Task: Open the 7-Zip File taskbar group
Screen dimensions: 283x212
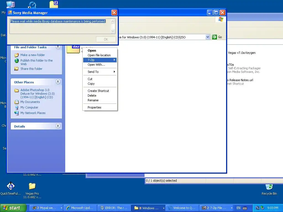Action: pos(216,208)
